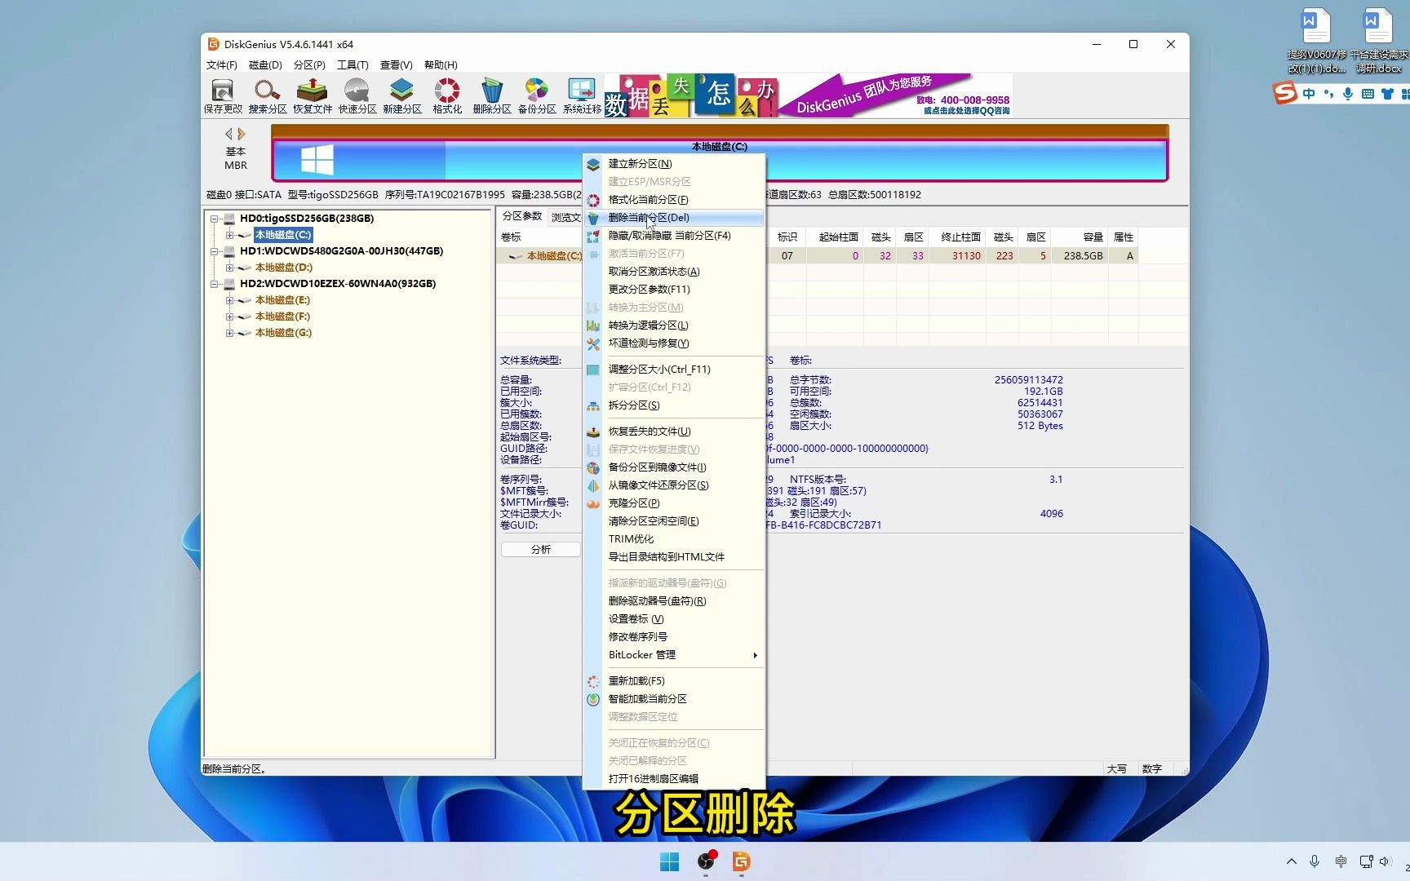Click the Save Changes (保存更改) toolbar icon
Screen dimensions: 1410x881
[x=223, y=95]
